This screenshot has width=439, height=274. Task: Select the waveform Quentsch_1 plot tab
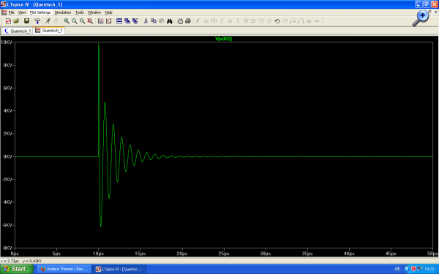tap(49, 31)
